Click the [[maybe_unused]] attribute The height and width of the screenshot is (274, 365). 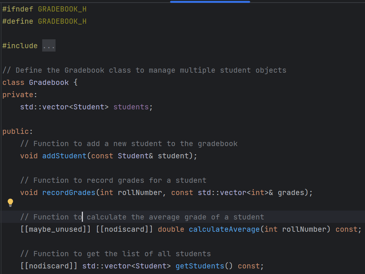click(56, 229)
